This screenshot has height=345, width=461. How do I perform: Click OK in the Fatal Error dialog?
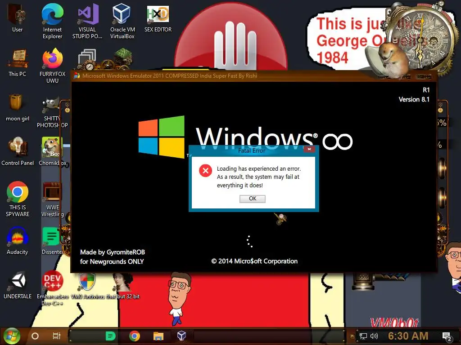click(252, 199)
